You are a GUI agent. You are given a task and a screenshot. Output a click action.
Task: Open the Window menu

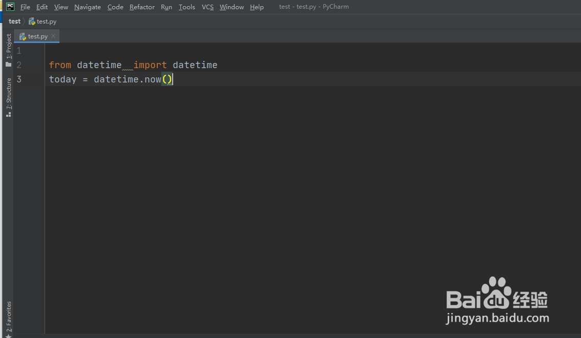[232, 7]
